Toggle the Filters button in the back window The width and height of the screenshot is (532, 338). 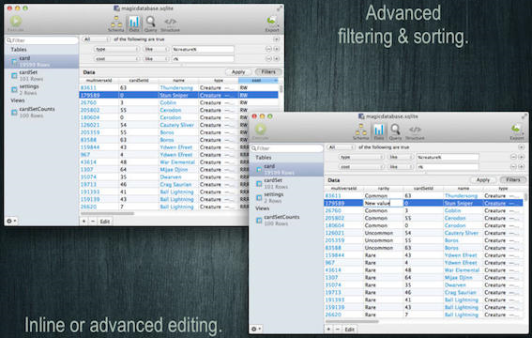click(x=268, y=72)
